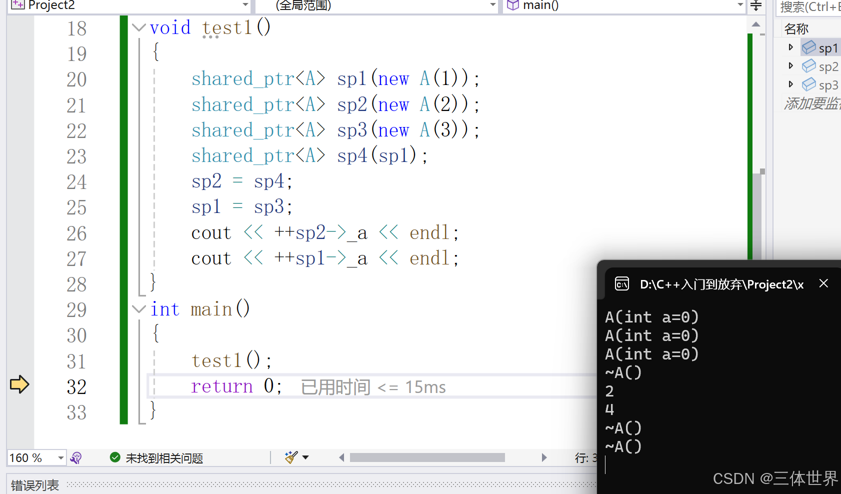841x494 pixels.
Task: Click the main() purple cube icon
Action: [512, 5]
